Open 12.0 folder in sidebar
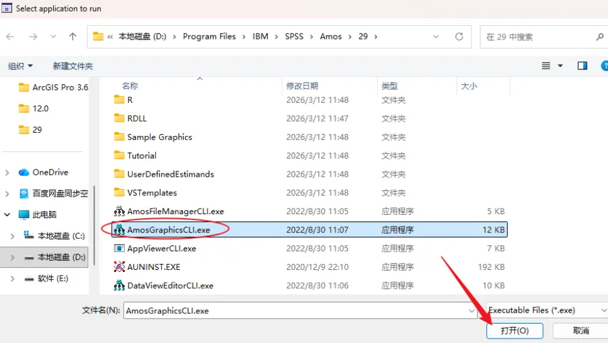The height and width of the screenshot is (343, 608). click(34, 109)
